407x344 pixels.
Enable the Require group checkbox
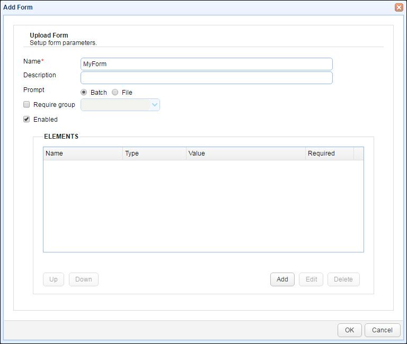point(26,104)
